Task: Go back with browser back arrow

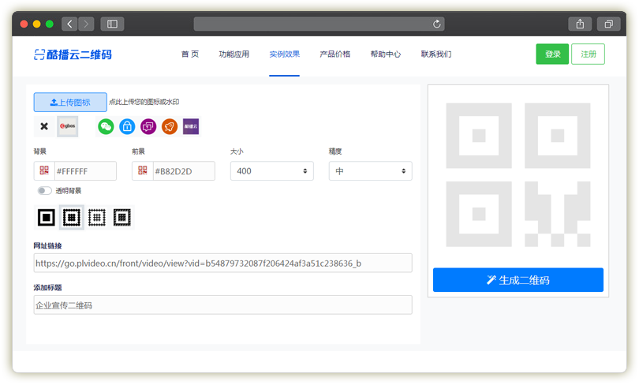Action: point(69,24)
